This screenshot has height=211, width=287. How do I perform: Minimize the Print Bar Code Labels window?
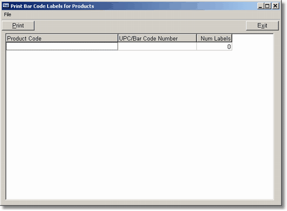260,6
